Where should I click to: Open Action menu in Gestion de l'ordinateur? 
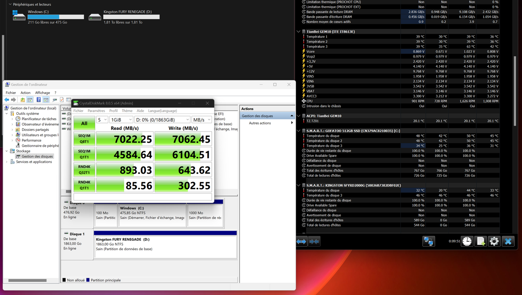click(x=25, y=93)
